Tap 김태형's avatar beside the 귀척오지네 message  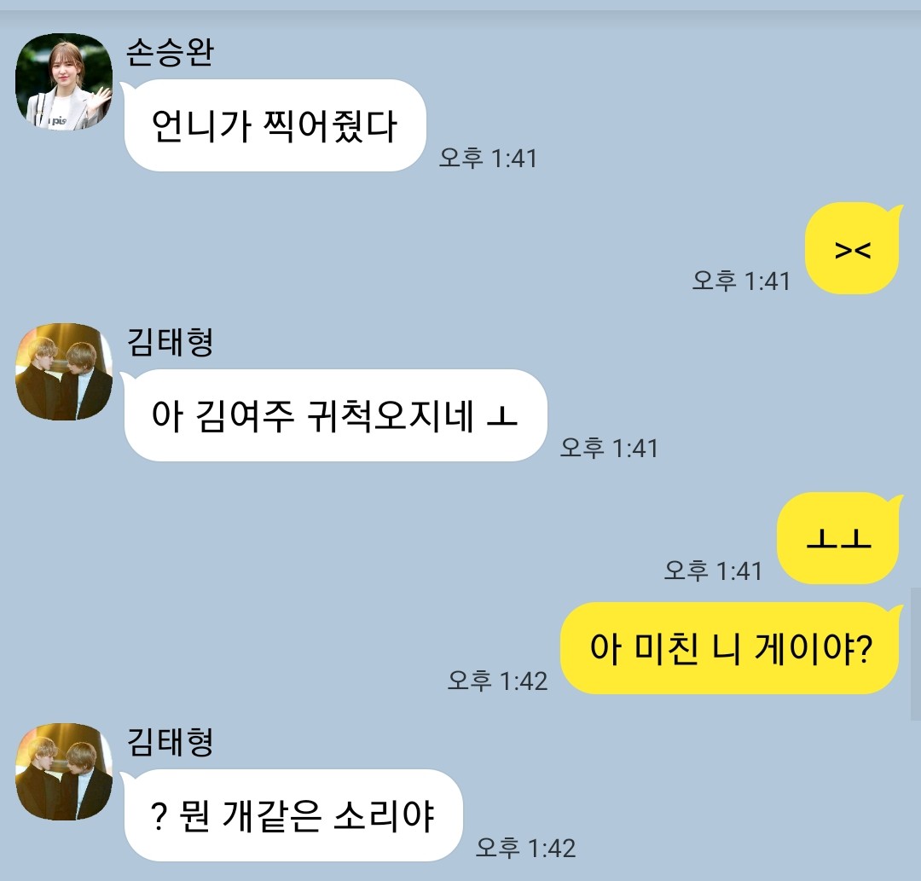tap(63, 372)
